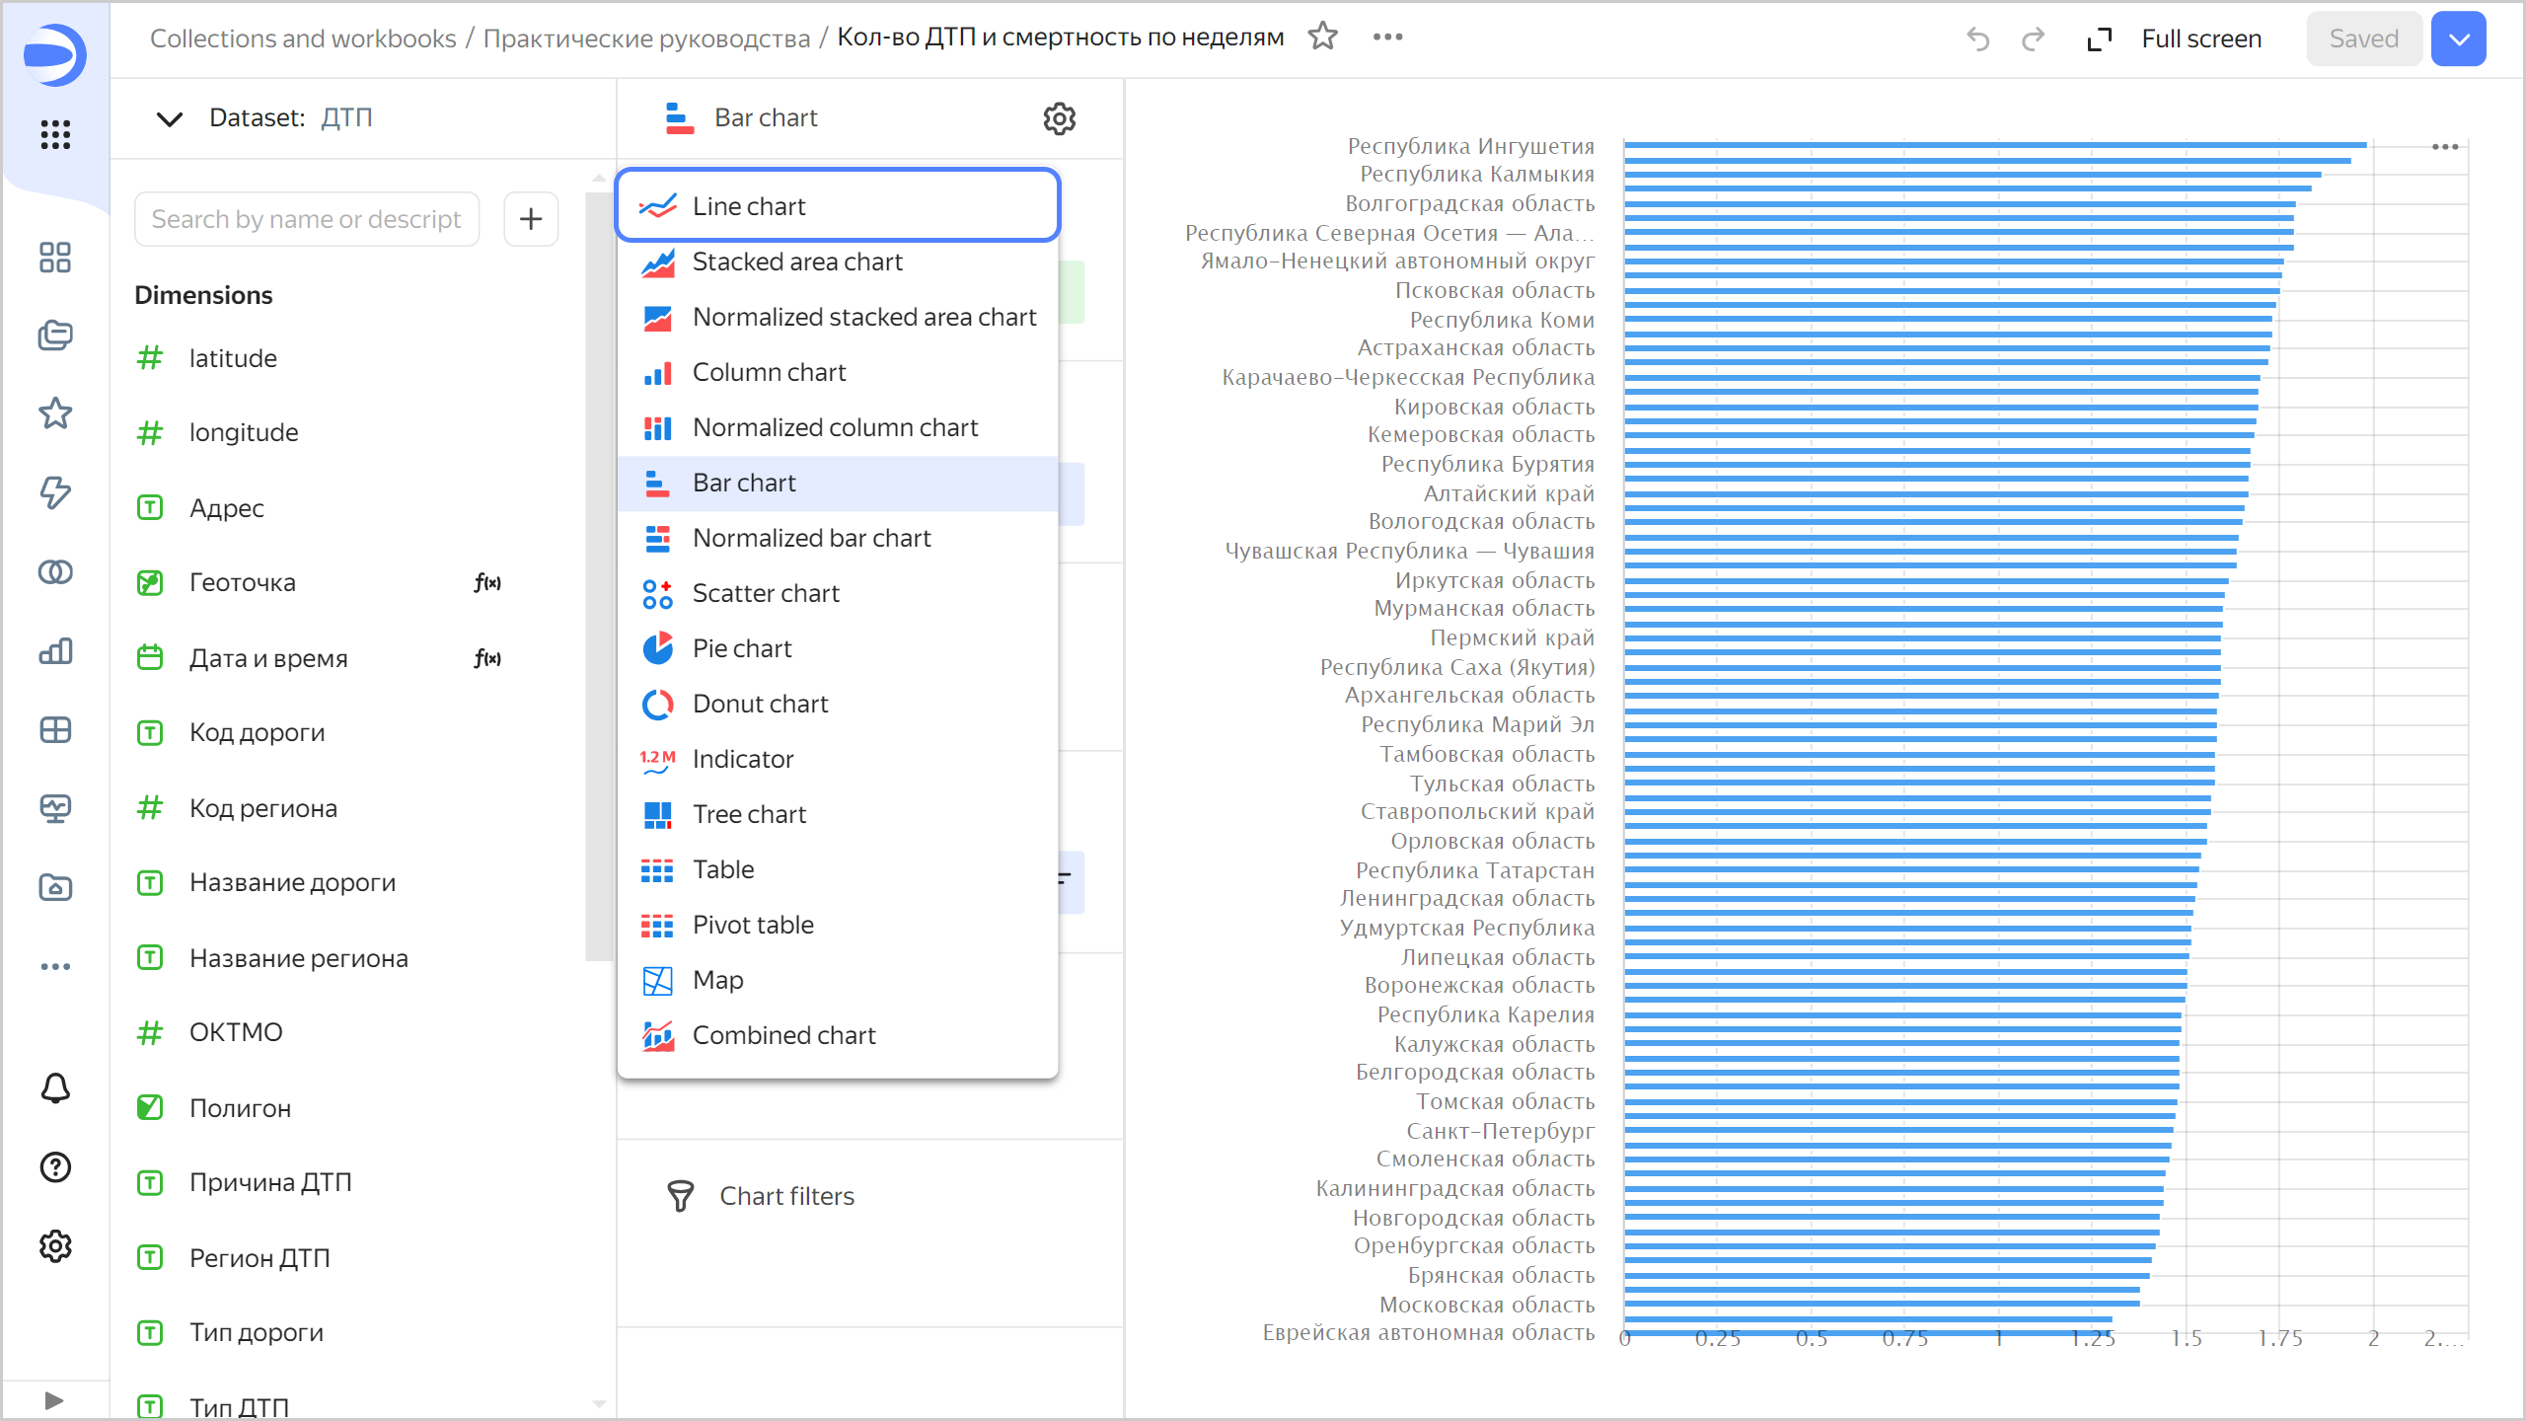Open notifications bell in sidebar
This screenshot has height=1421, width=2526.
(55, 1088)
